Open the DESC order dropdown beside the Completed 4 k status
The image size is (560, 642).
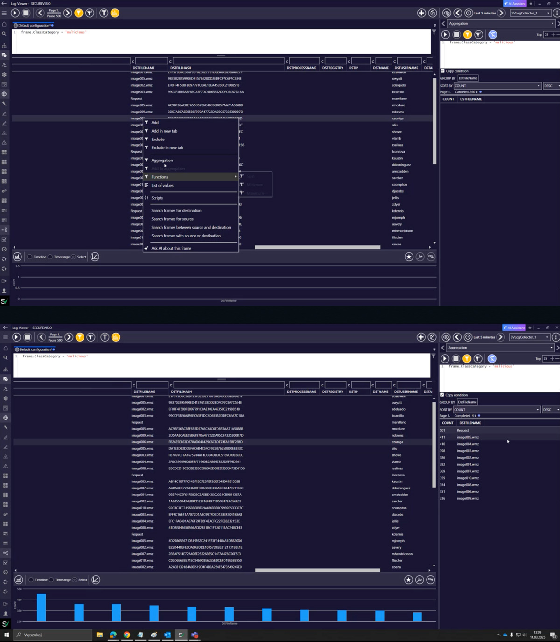551,410
